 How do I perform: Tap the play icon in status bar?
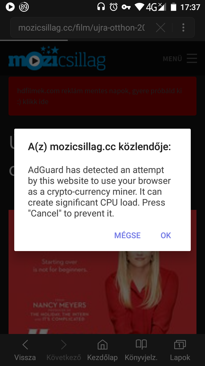(10, 7)
